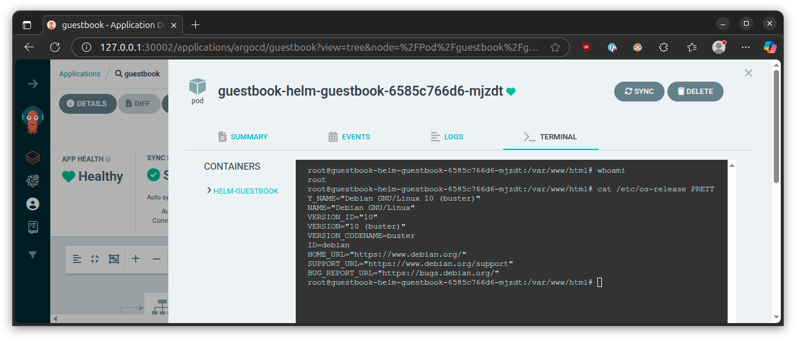Click the fit-to-screen zoom icon
The width and height of the screenshot is (796, 340).
coord(114,259)
